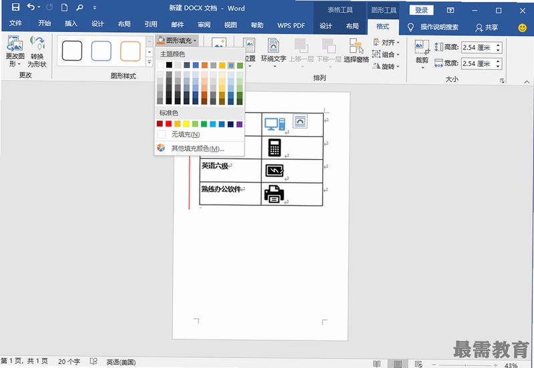Increase the height with the up stepper
Image resolution: width=534 pixels, height=368 pixels.
click(x=498, y=45)
